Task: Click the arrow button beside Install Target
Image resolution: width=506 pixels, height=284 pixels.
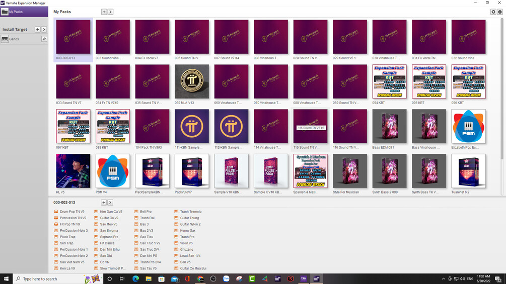Action: click(44, 29)
